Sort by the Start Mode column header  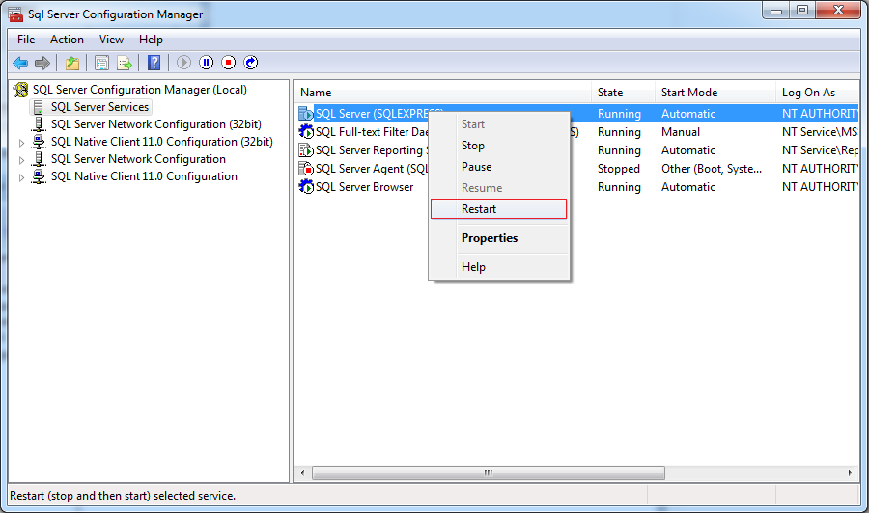pos(715,93)
